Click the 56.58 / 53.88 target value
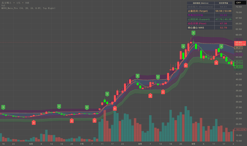247x146 pixels. [x=223, y=11]
